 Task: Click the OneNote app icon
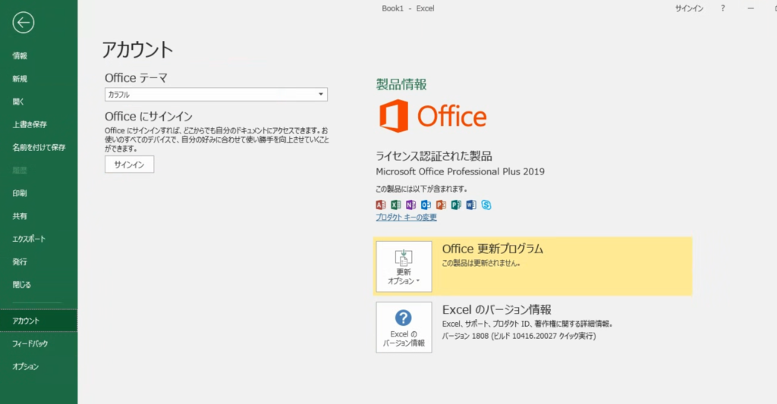tap(411, 205)
